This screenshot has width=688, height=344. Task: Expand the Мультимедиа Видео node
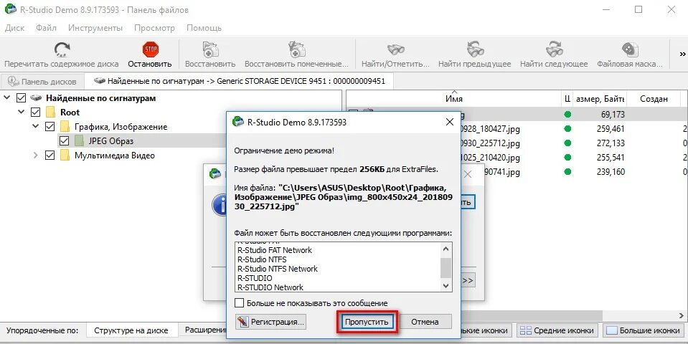pyautogui.click(x=36, y=155)
